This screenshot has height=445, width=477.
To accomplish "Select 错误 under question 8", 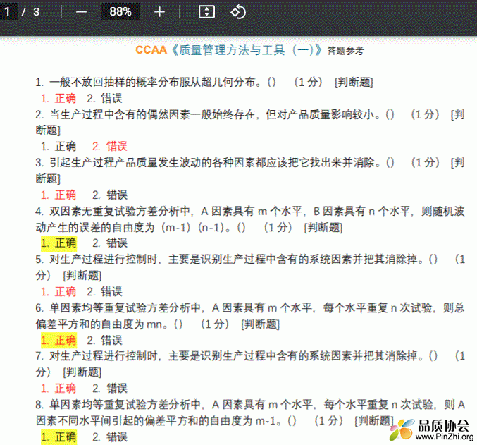I will [110, 437].
